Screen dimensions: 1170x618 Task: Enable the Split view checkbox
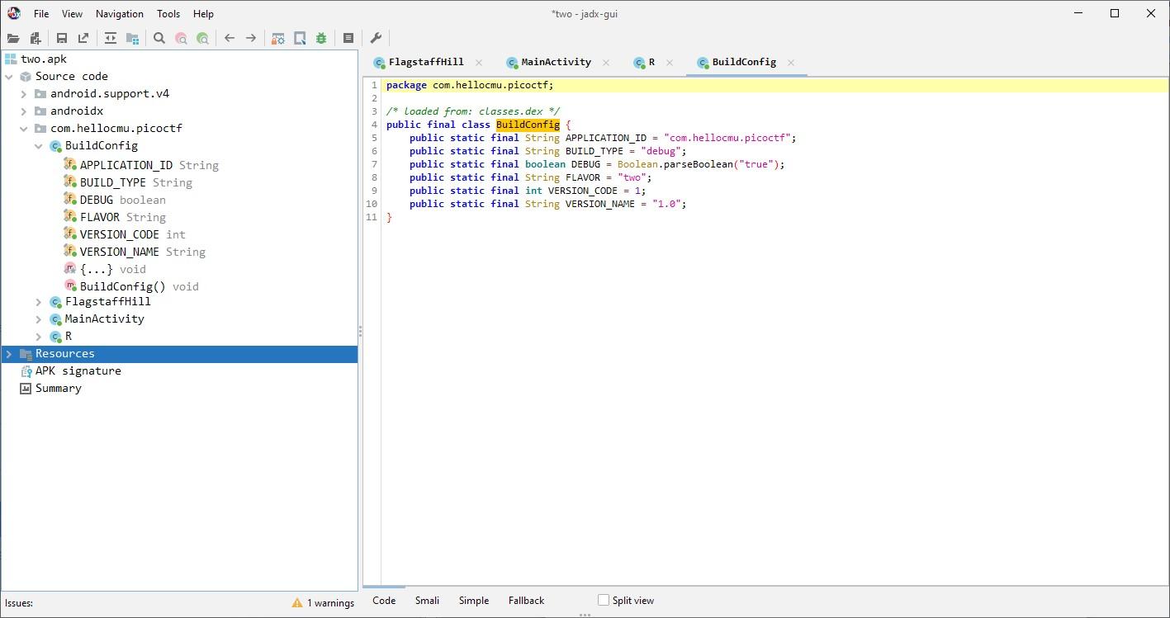[604, 601]
